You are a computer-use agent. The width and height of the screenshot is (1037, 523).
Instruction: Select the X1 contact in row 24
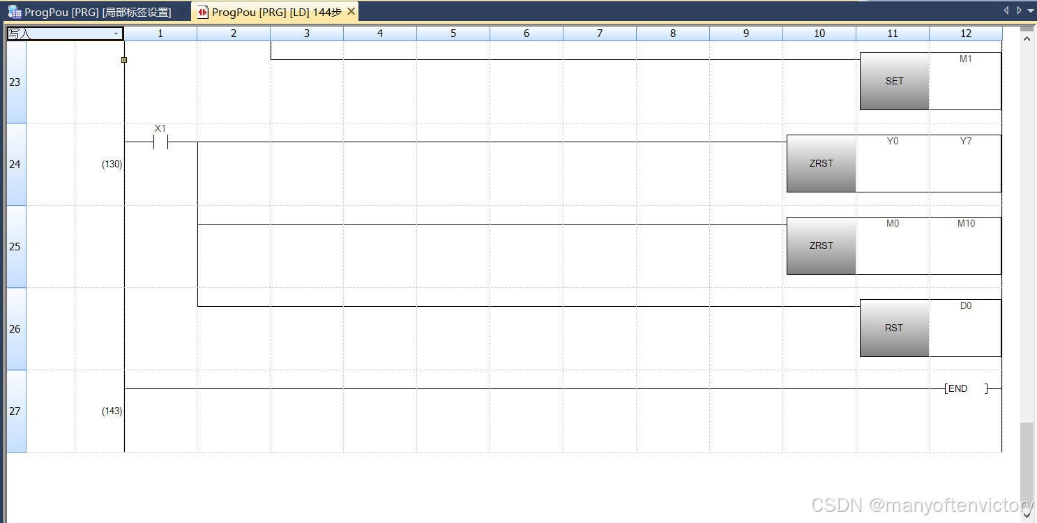pyautogui.click(x=160, y=142)
